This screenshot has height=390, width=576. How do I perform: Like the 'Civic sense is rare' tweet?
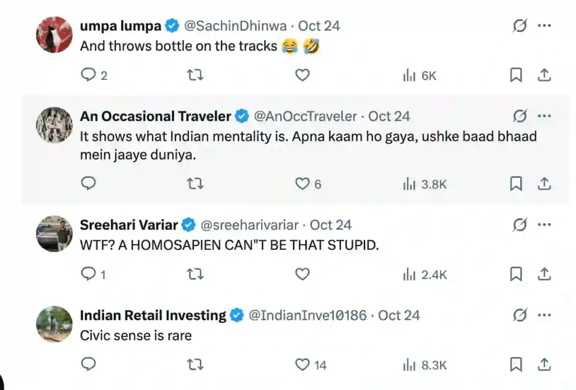(303, 365)
